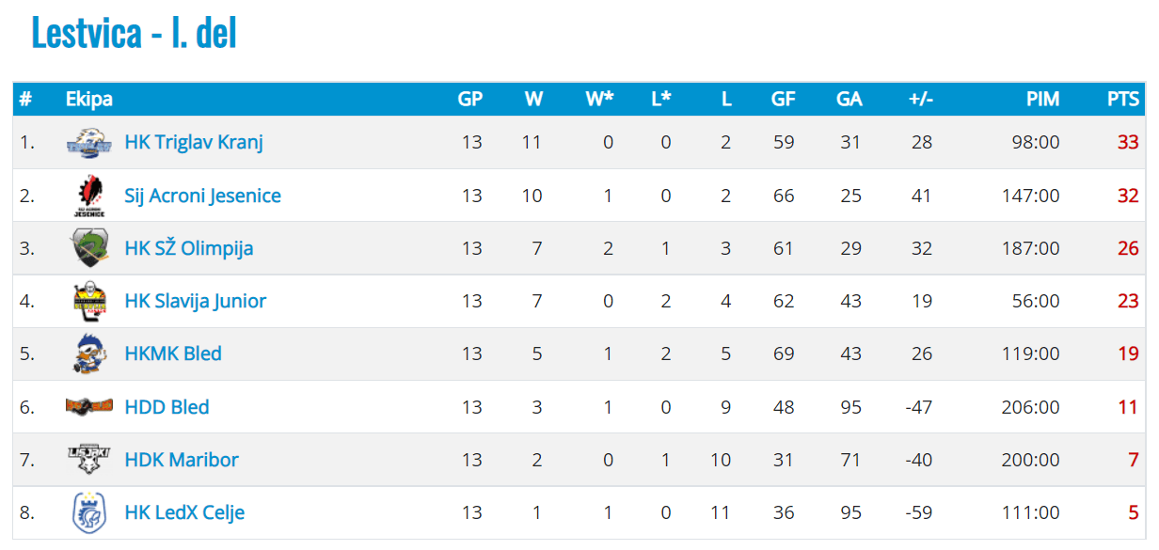1159x550 pixels.
Task: Go to the HK SŽ Olimpija team page
Action: (x=189, y=248)
